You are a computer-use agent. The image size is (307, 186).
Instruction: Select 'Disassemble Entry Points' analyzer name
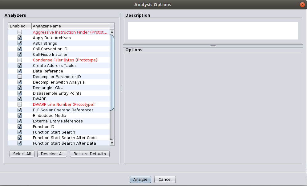pos(57,93)
